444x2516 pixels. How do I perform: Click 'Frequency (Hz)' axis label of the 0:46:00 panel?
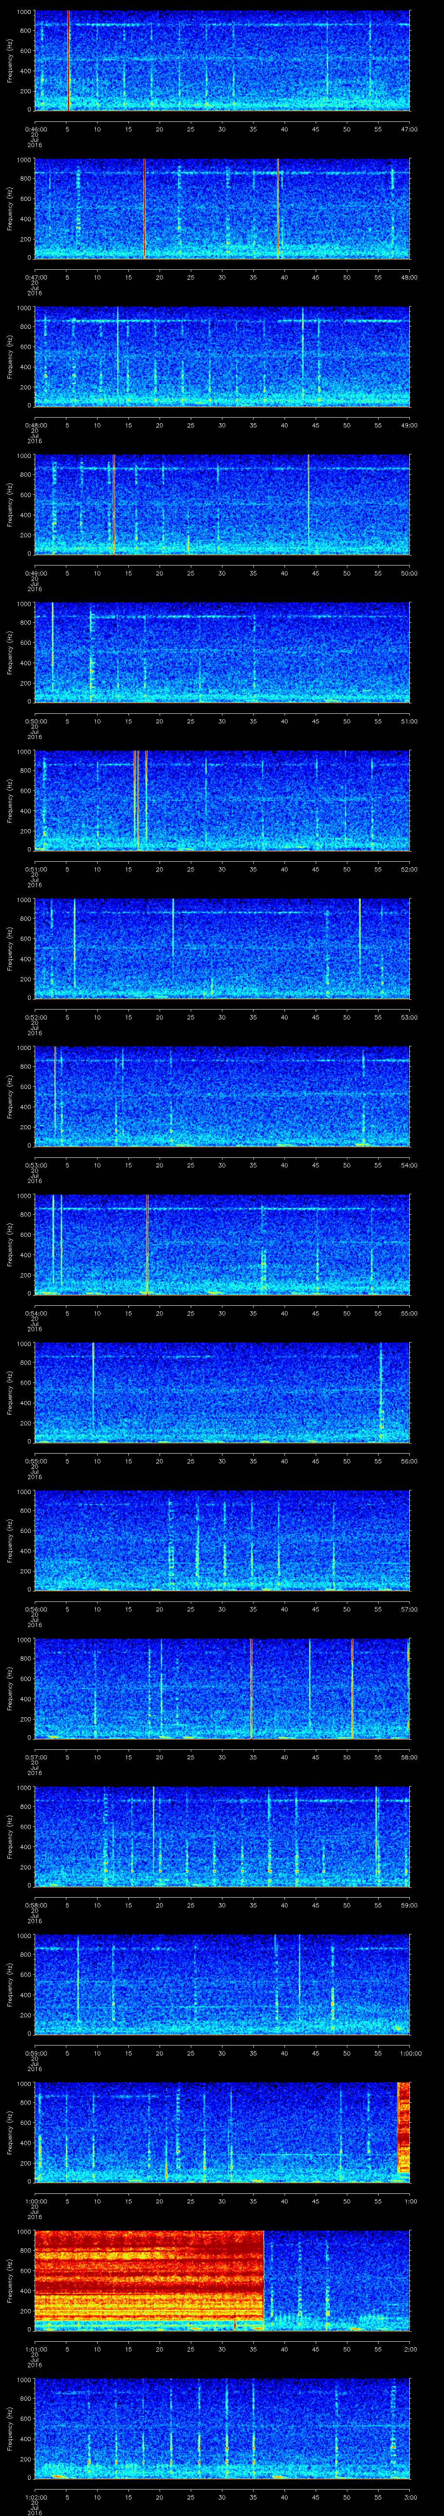[11, 61]
